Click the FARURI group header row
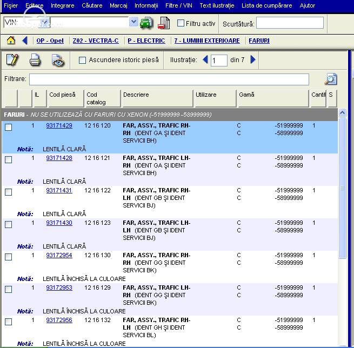This screenshot has height=348, width=354. point(170,115)
